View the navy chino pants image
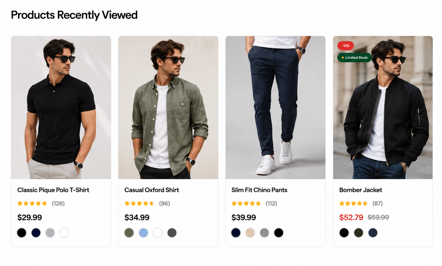This screenshot has height=266, width=442. (x=275, y=107)
